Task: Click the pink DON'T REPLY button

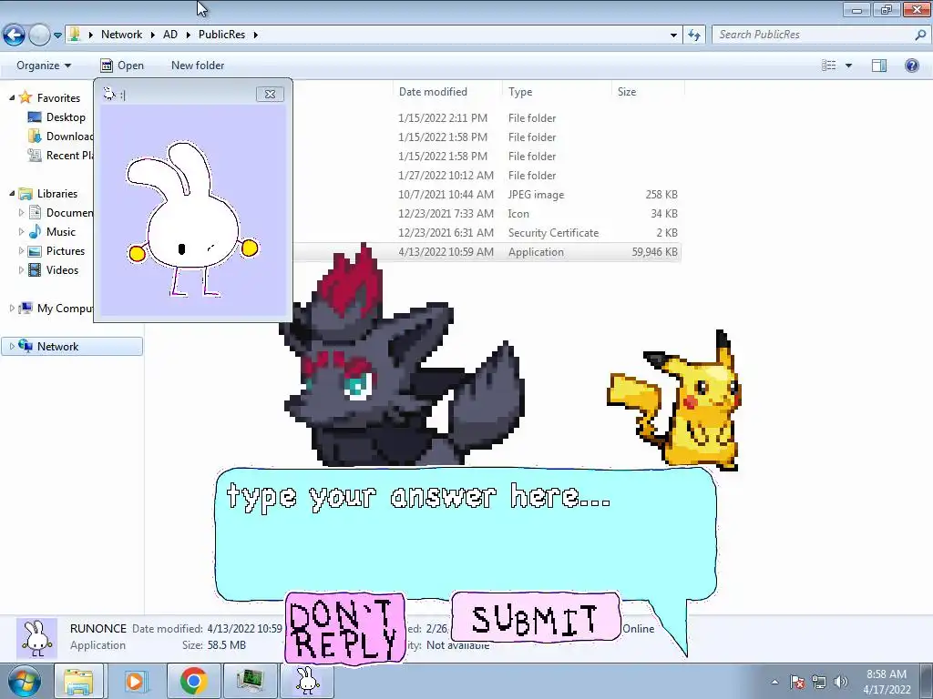Action: [x=345, y=628]
